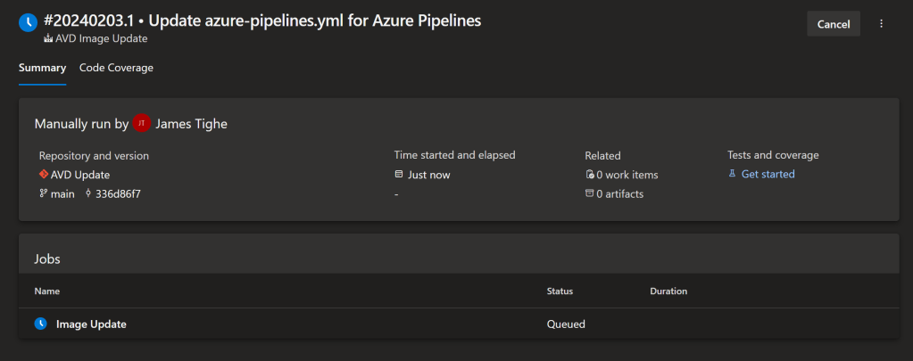Switch to the Code Coverage tab
This screenshot has width=913, height=361.
(x=116, y=68)
